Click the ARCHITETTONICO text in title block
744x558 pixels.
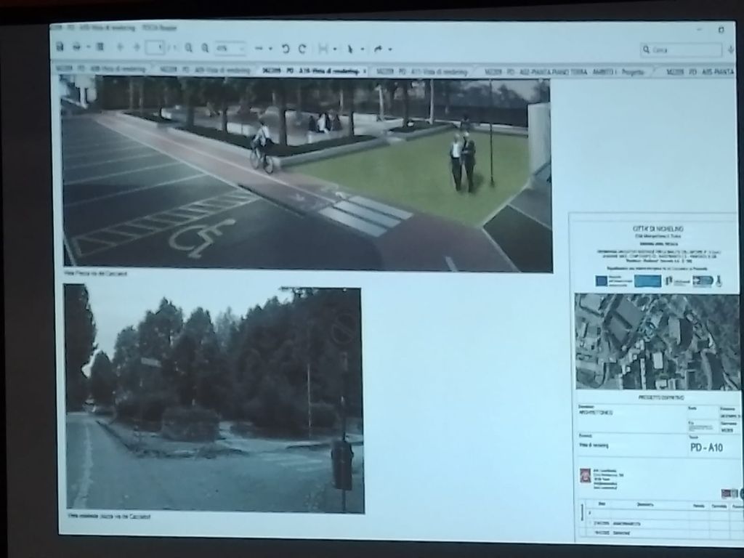[x=596, y=413]
